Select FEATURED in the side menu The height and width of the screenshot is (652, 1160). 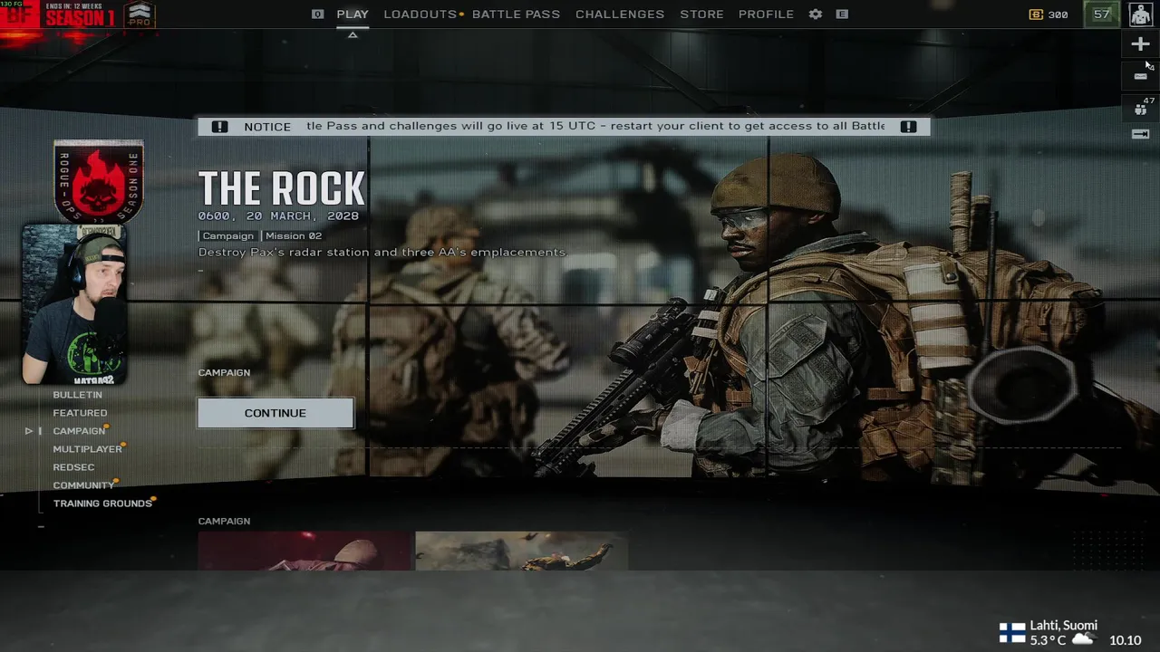80,413
